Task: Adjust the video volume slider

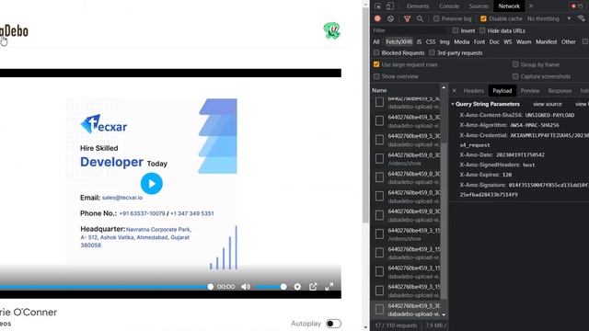Action: click(x=270, y=287)
